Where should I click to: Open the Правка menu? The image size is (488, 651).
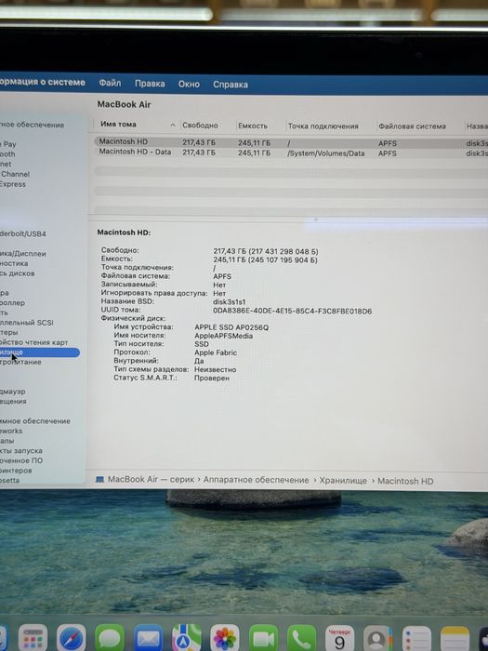(150, 84)
